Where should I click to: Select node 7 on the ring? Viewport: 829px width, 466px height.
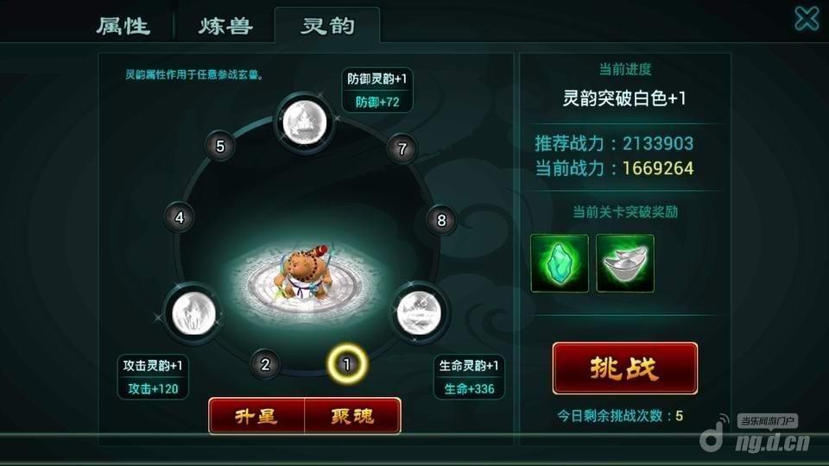coord(402,149)
